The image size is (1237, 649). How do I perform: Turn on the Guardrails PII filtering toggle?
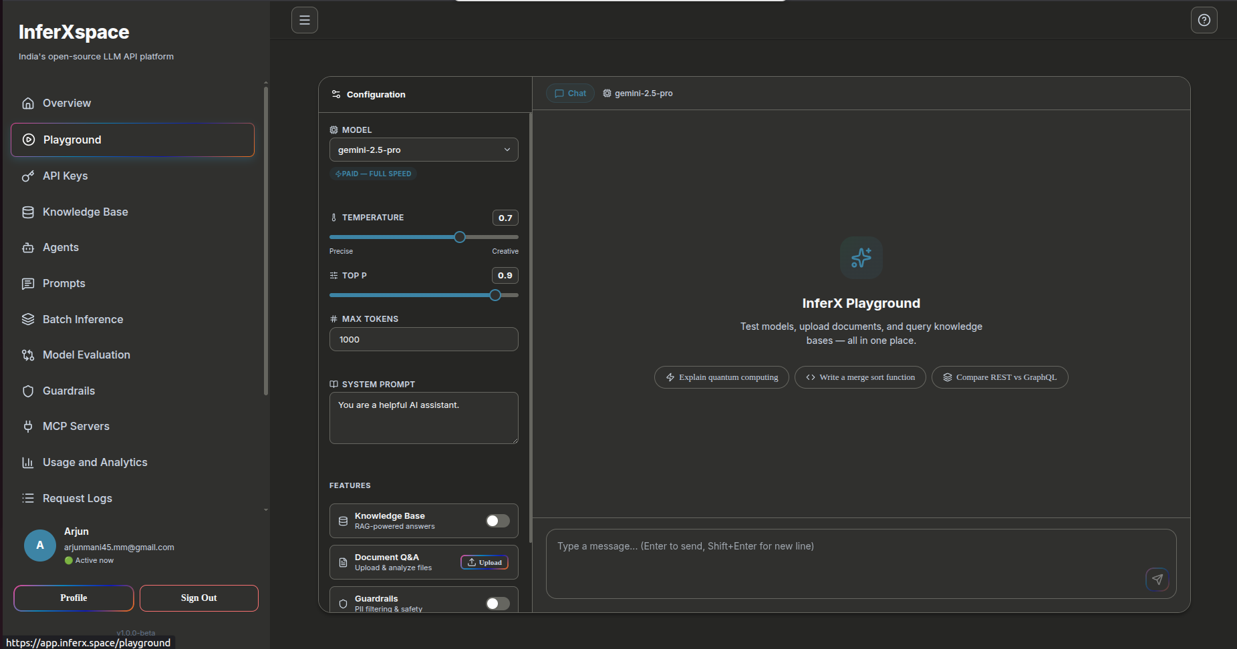[497, 604]
